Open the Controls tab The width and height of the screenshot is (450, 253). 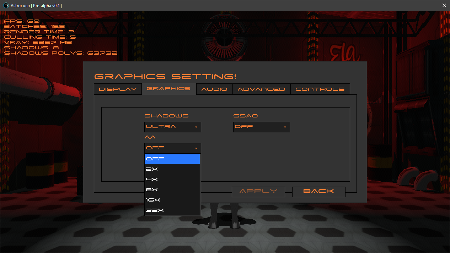click(x=320, y=89)
